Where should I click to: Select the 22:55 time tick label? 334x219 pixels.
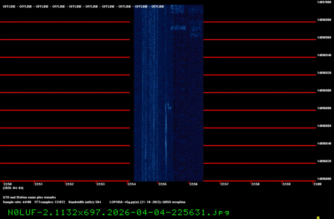(x=162, y=184)
